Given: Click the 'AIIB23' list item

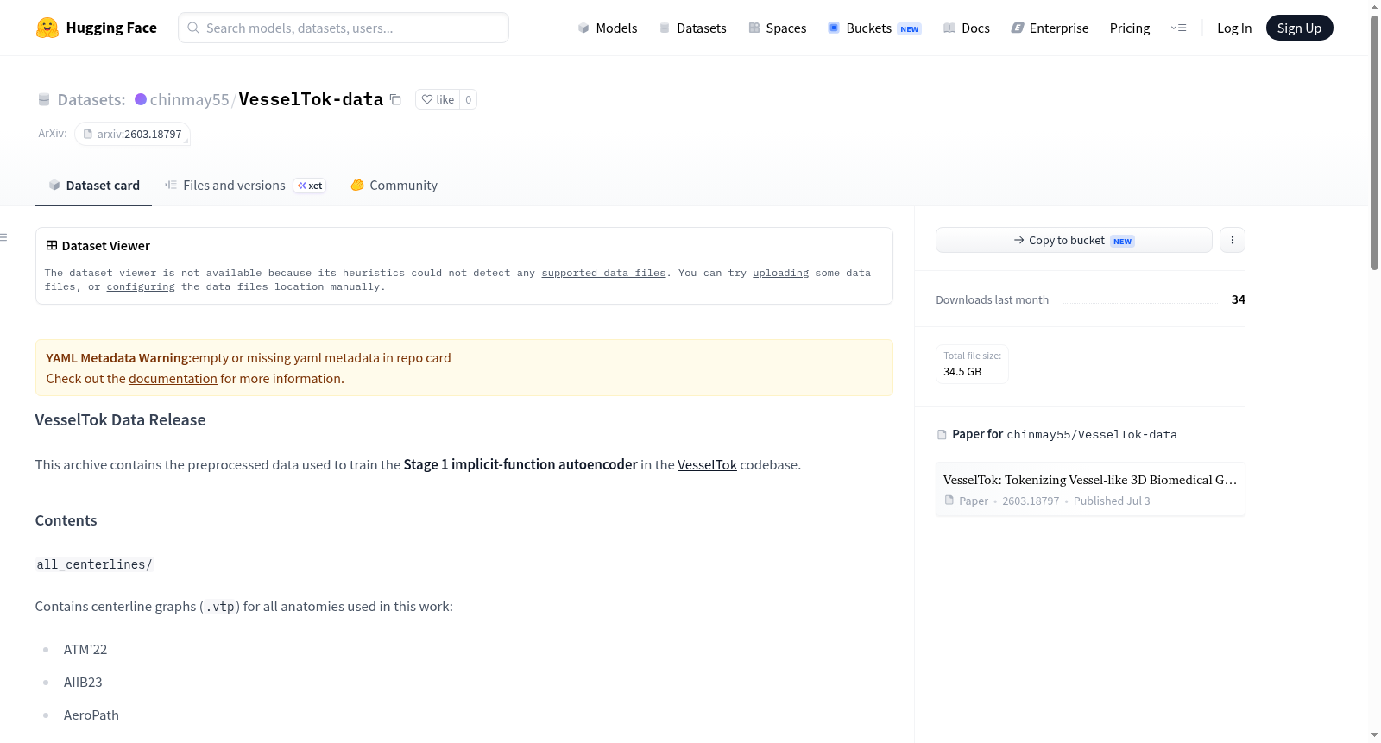Looking at the screenshot, I should (x=83, y=683).
